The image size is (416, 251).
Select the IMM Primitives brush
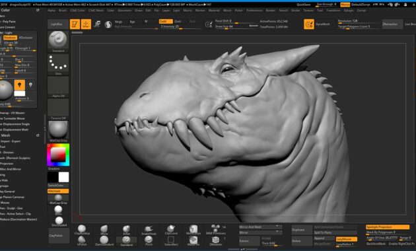[x=216, y=230]
